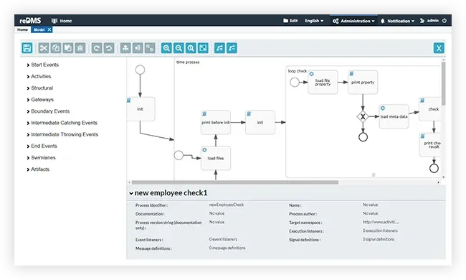Screen dimensions: 466x280
Task: Expand the Structural palette group
Action: point(40,88)
